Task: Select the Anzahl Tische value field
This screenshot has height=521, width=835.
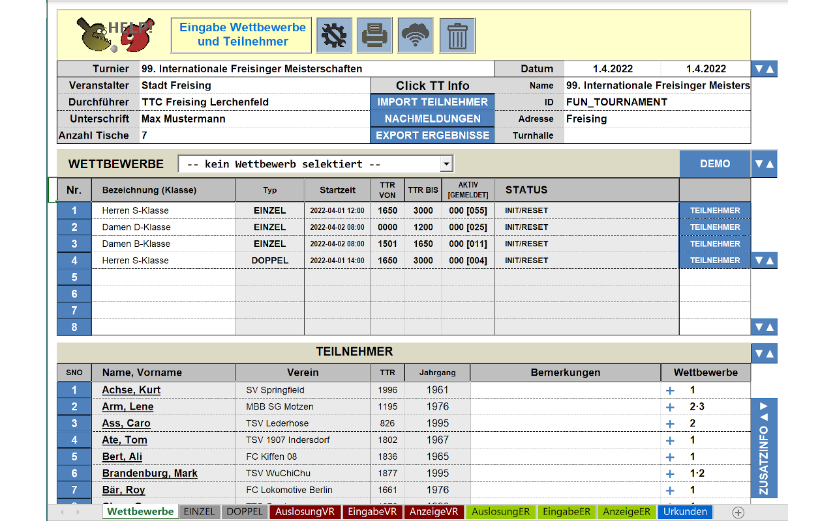Action: click(254, 135)
